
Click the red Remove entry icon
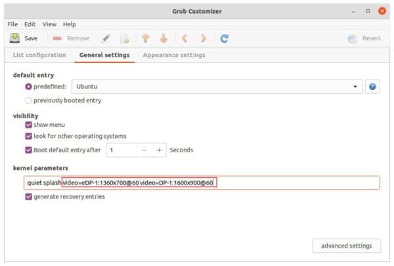point(57,38)
